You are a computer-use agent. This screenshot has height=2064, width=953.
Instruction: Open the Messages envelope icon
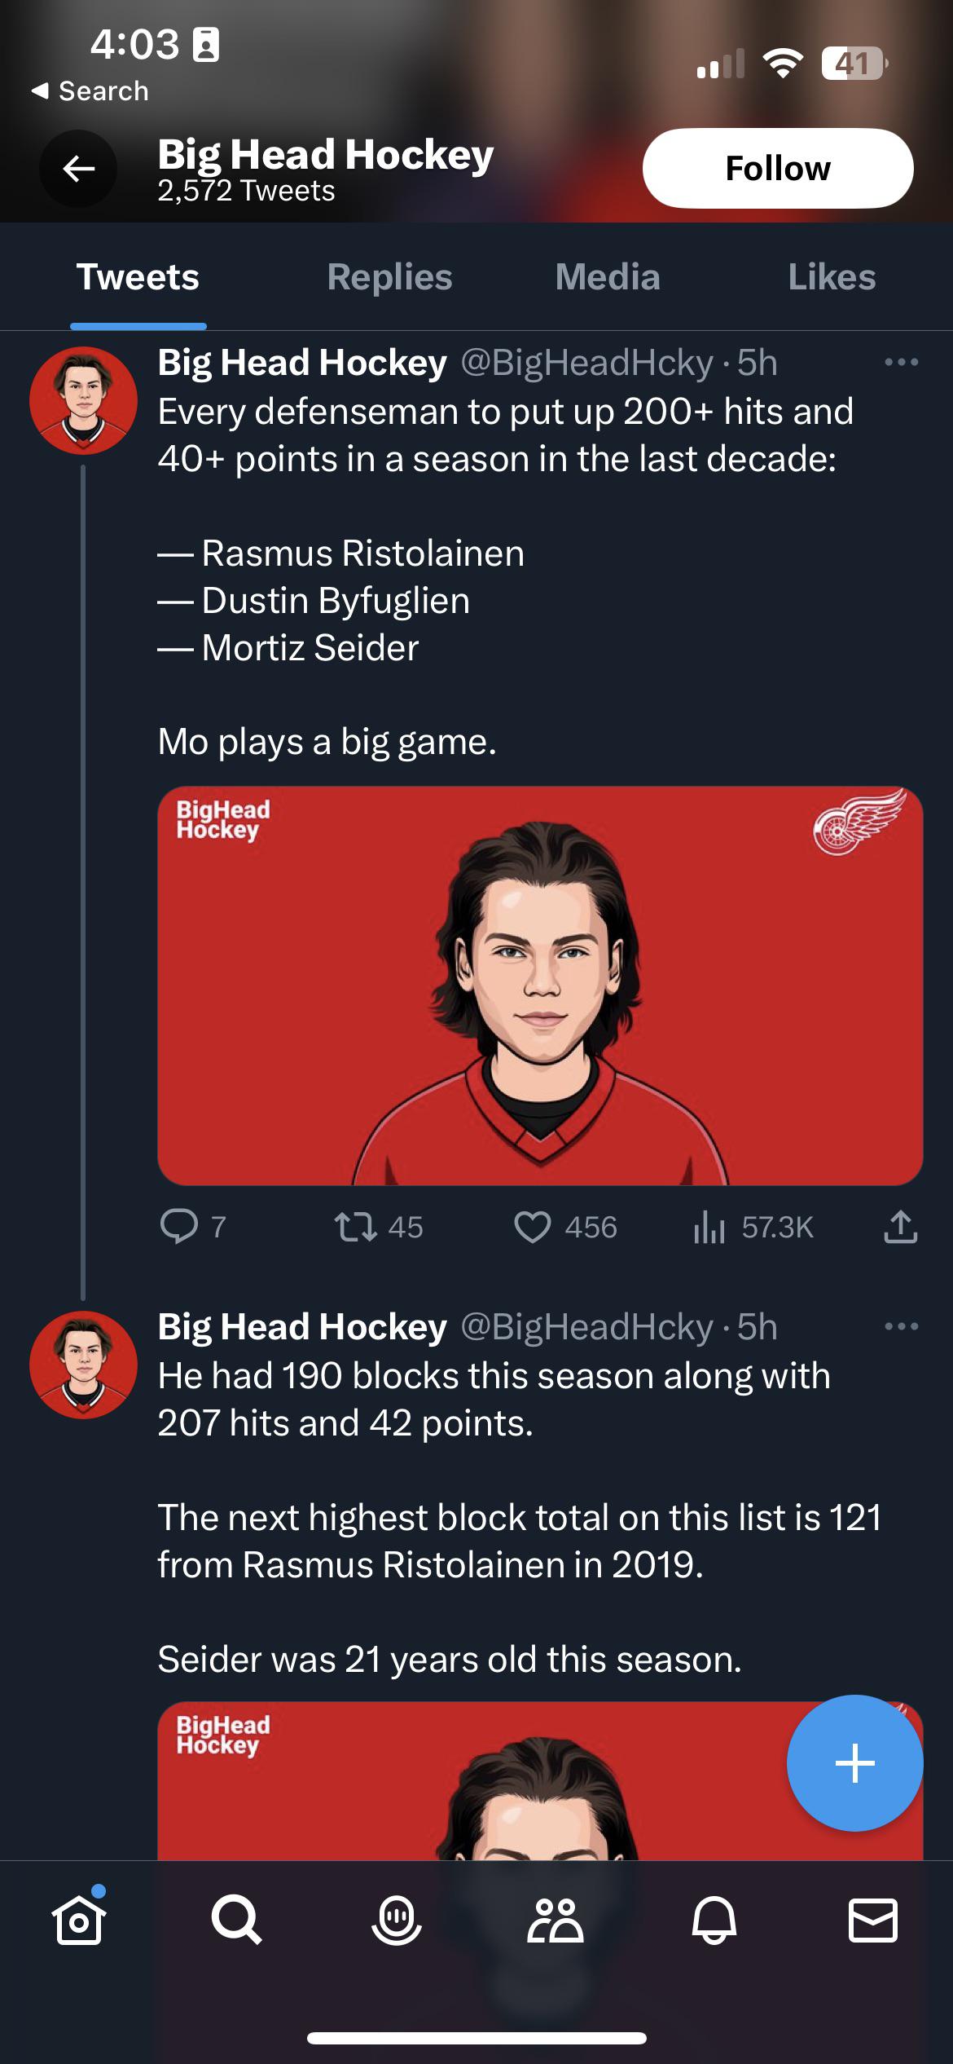pos(872,1921)
